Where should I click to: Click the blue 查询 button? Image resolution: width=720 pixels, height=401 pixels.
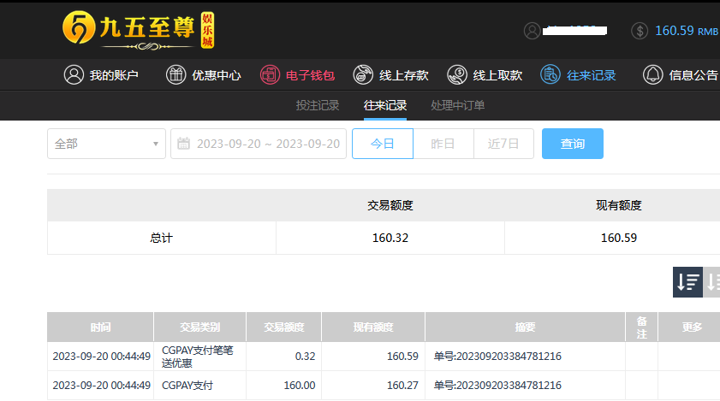572,144
